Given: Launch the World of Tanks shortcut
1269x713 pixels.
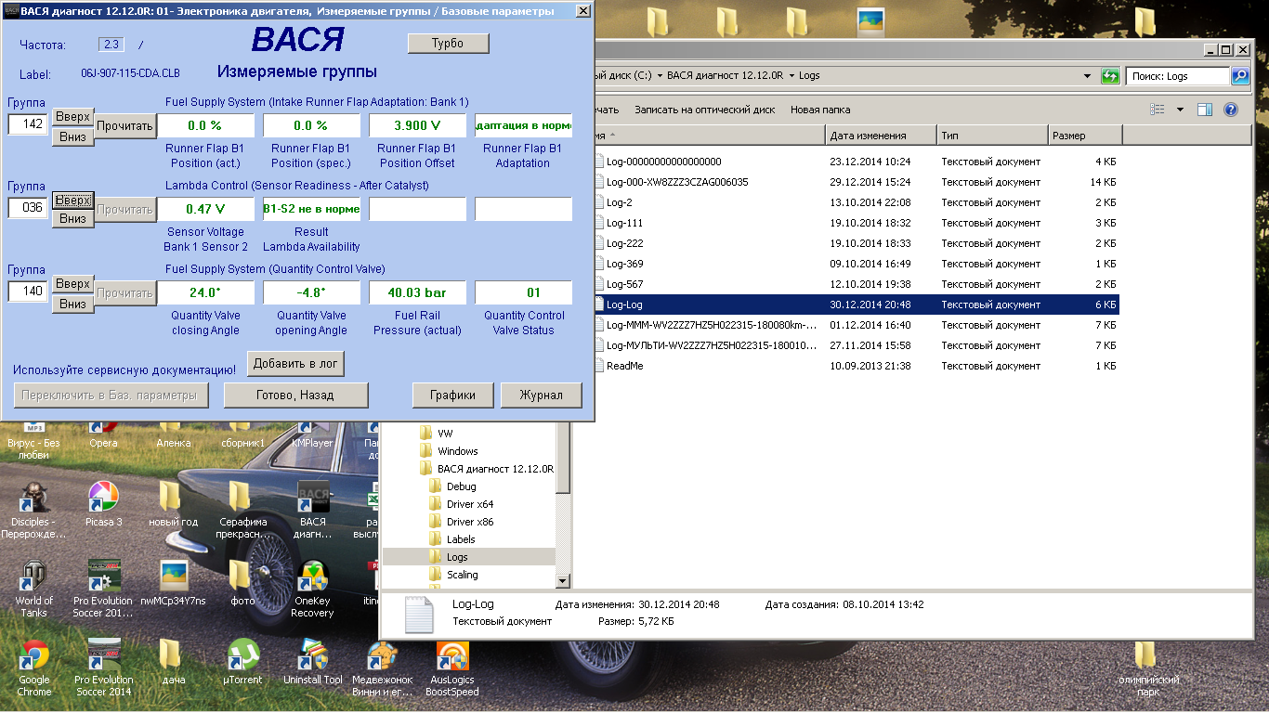Looking at the screenshot, I should [x=34, y=577].
